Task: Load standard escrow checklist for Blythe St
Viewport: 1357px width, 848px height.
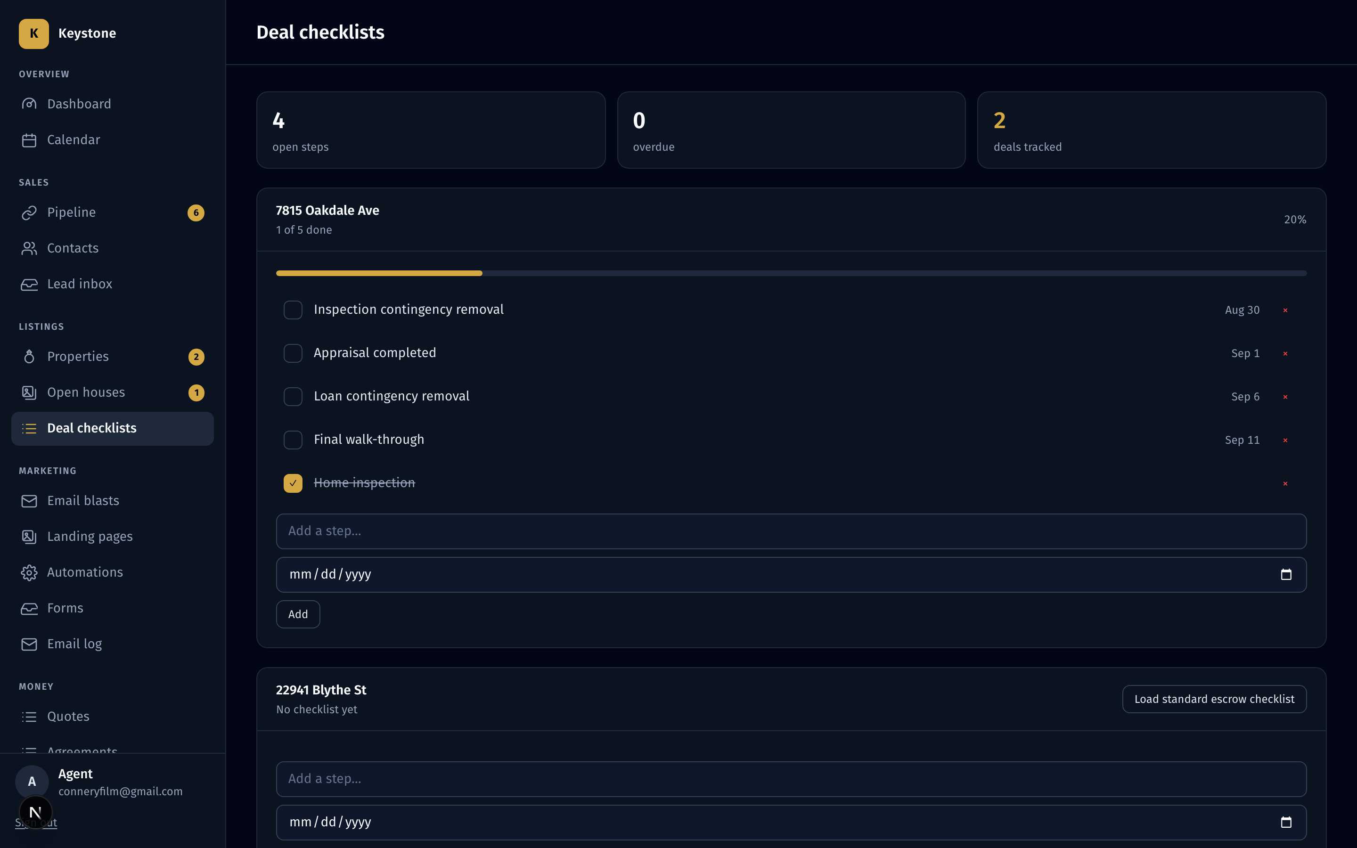Action: click(1214, 700)
